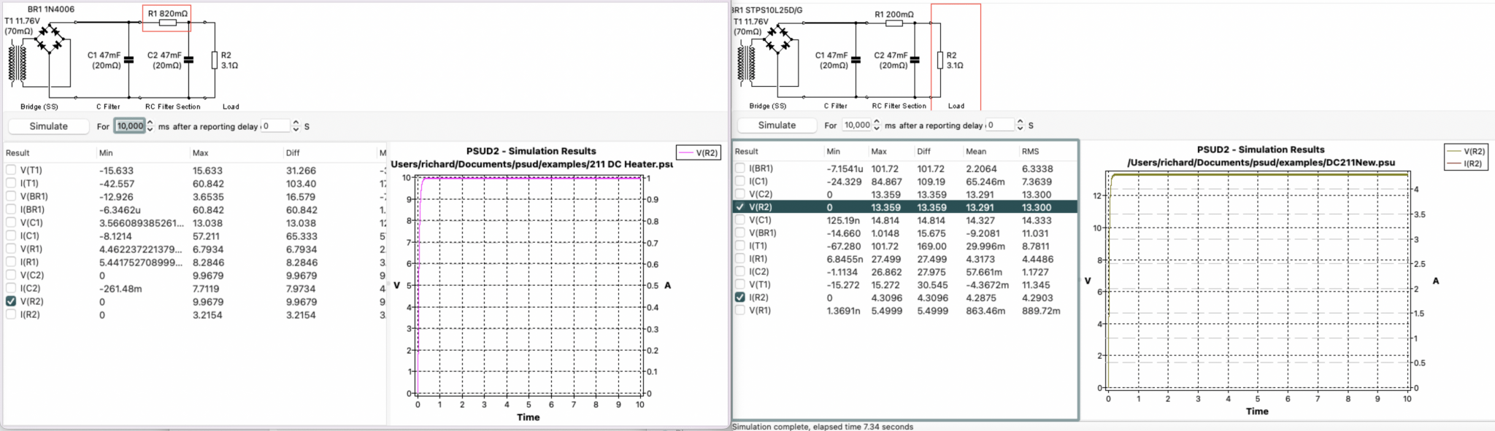Screen dimensions: 1495x431
Task: Select capacitor C1 in the DC211New circuit
Action: click(x=856, y=60)
